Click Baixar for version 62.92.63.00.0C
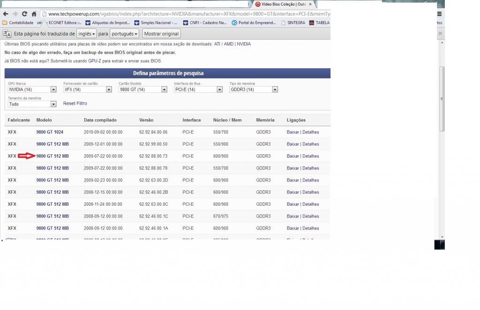The width and height of the screenshot is (480, 310). tap(292, 204)
